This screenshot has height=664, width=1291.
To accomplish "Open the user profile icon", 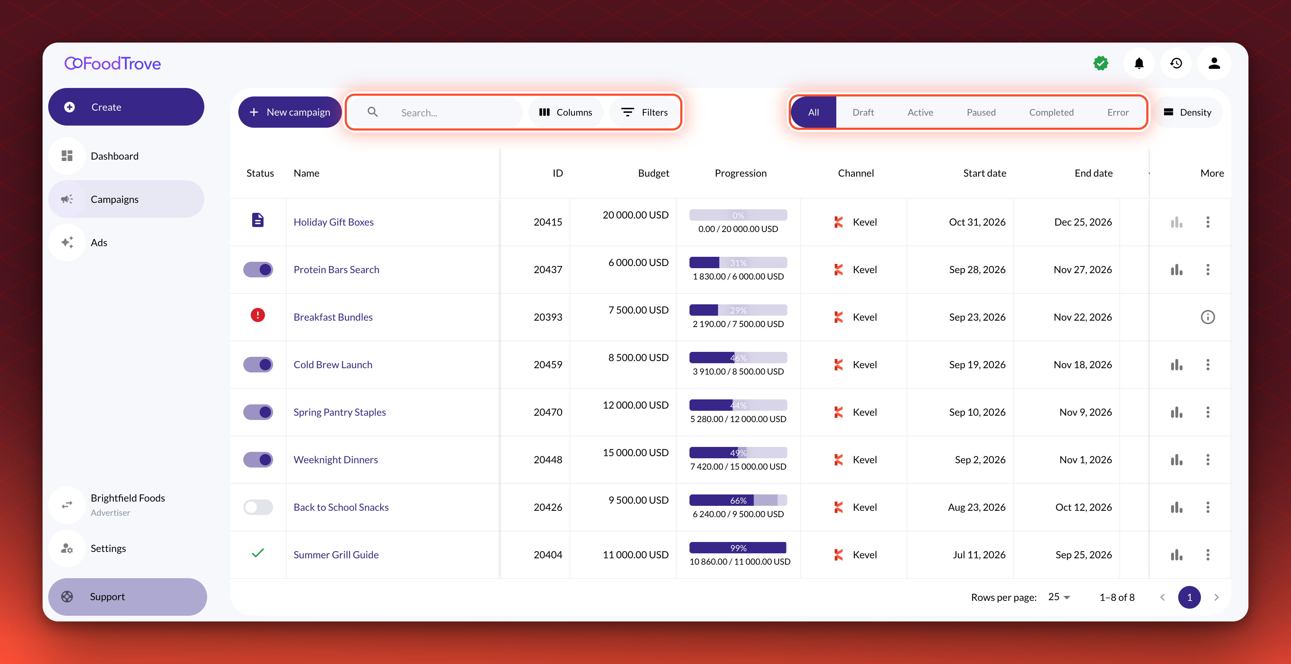I will pyautogui.click(x=1214, y=63).
